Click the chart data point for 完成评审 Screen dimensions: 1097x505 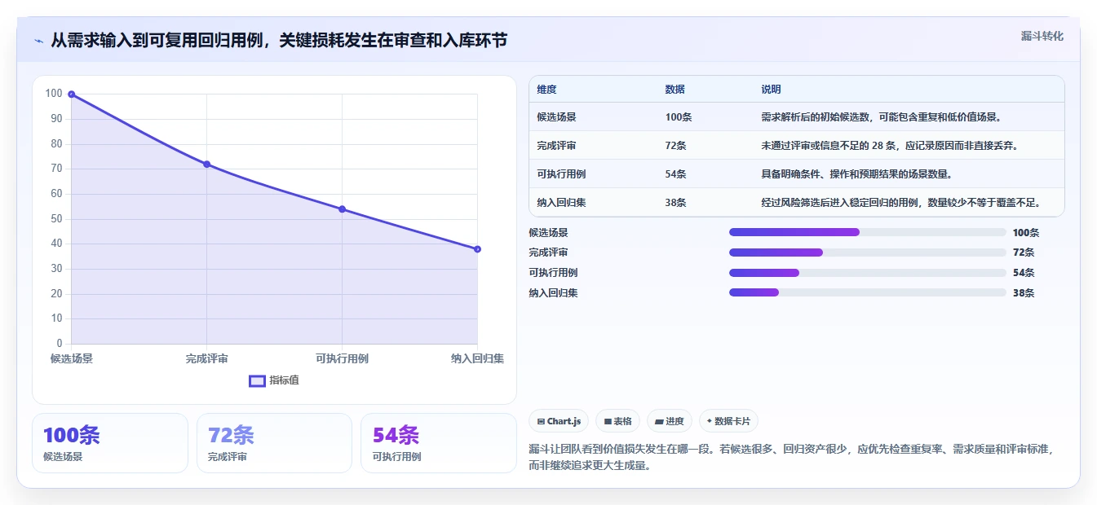(206, 165)
